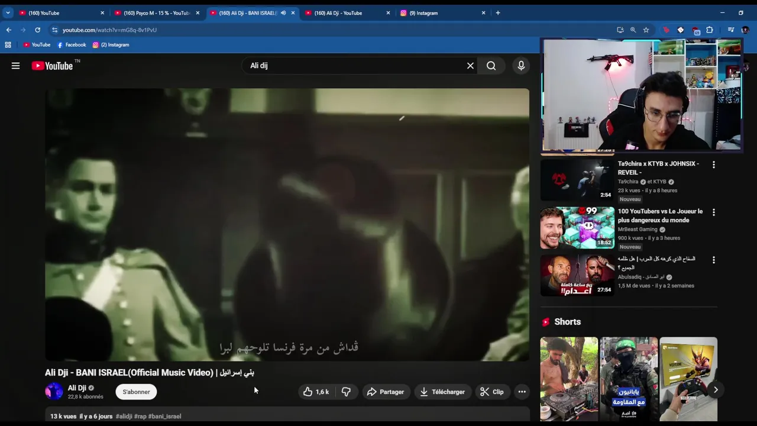Click the YouTube logo home link
Screen dimensions: 757x426
click(52, 66)
